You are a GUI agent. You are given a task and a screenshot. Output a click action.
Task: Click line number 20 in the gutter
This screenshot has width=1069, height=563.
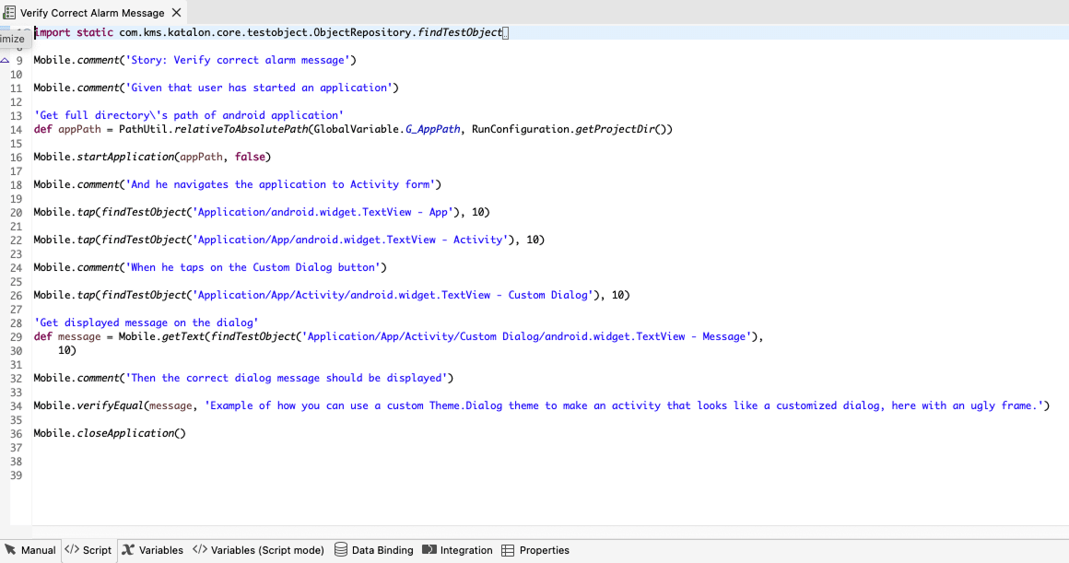click(16, 213)
